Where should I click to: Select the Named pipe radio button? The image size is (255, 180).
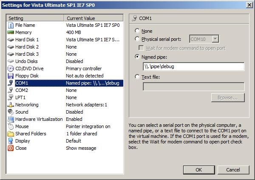137,57
